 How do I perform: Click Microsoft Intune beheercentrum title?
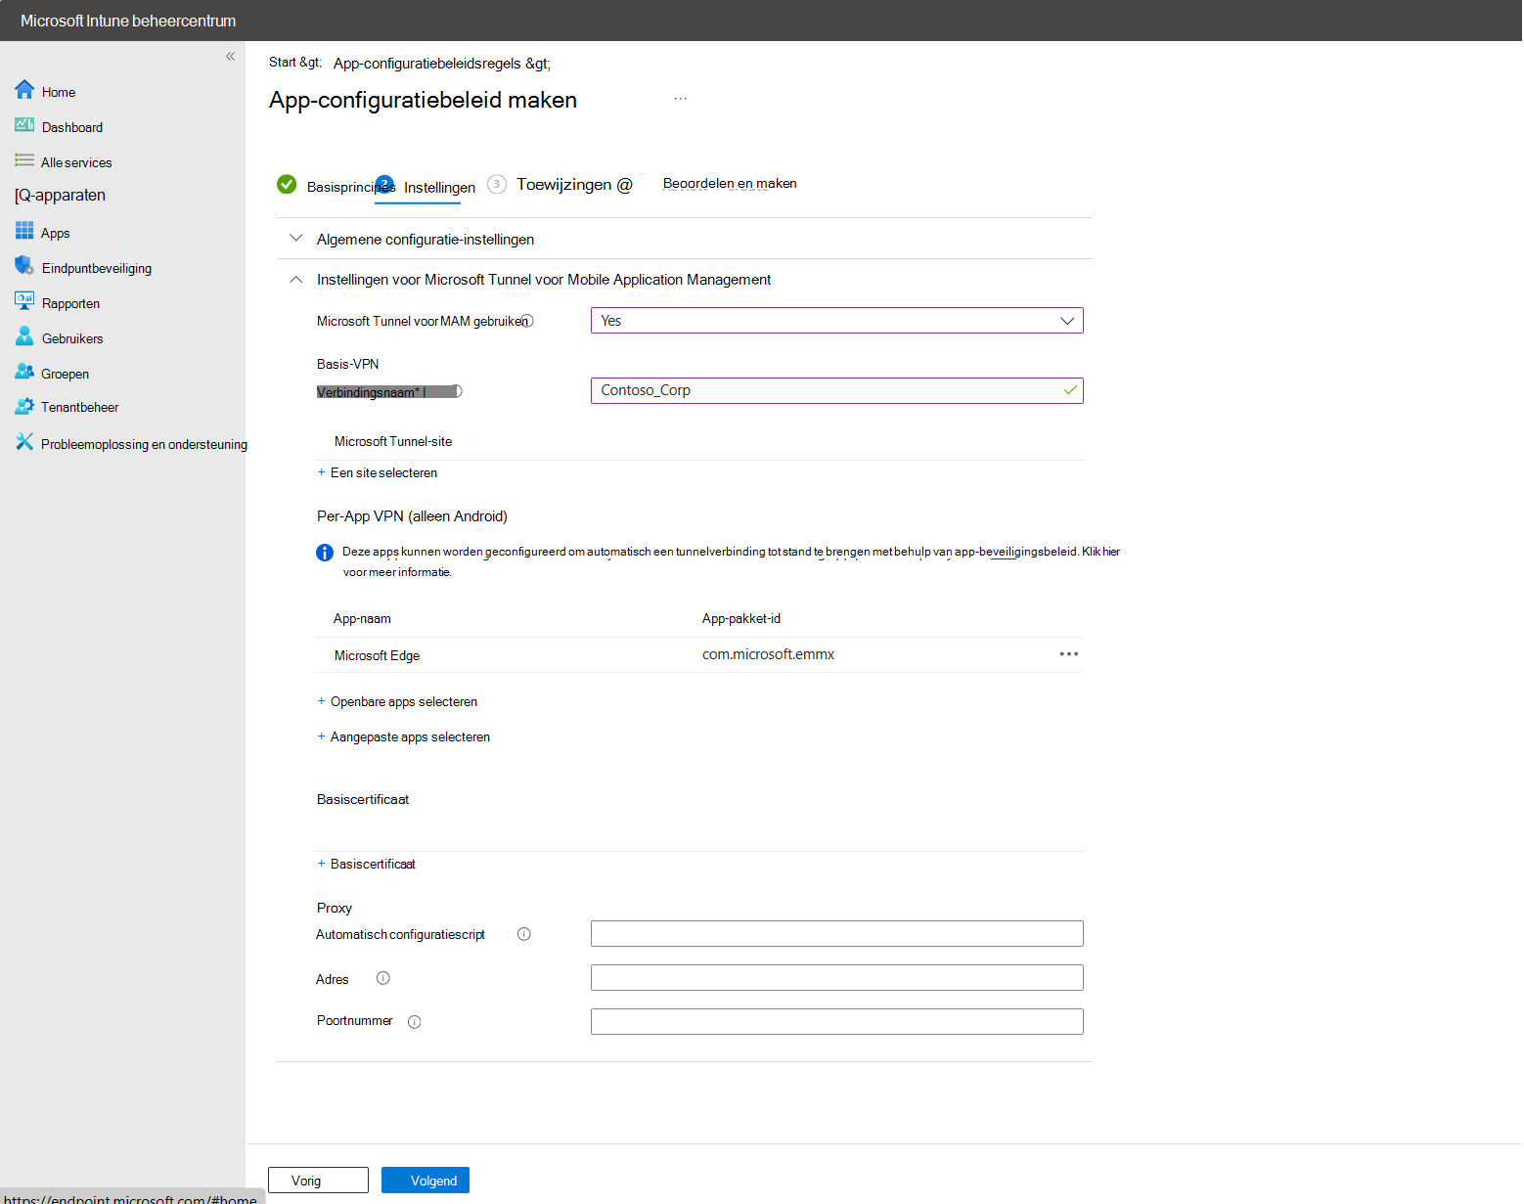128,21
